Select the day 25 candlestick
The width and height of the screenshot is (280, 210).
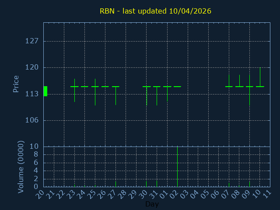point(95,87)
